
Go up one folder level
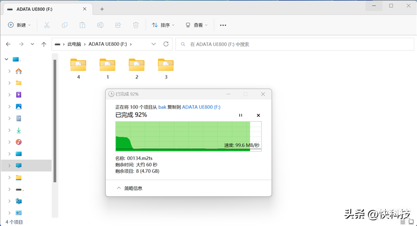(44, 44)
